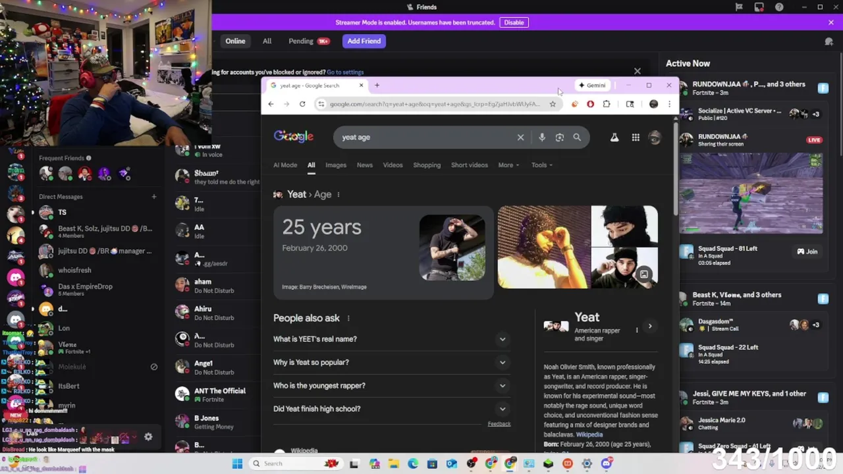Viewport: 843px width, 474px height.
Task: Expand "What is YEET's real name?"
Action: [x=392, y=339]
